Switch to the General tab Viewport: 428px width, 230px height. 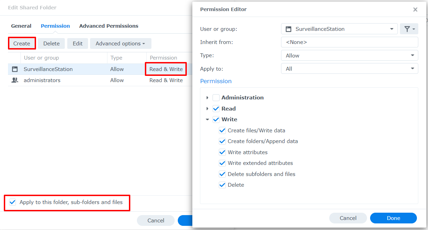click(21, 26)
